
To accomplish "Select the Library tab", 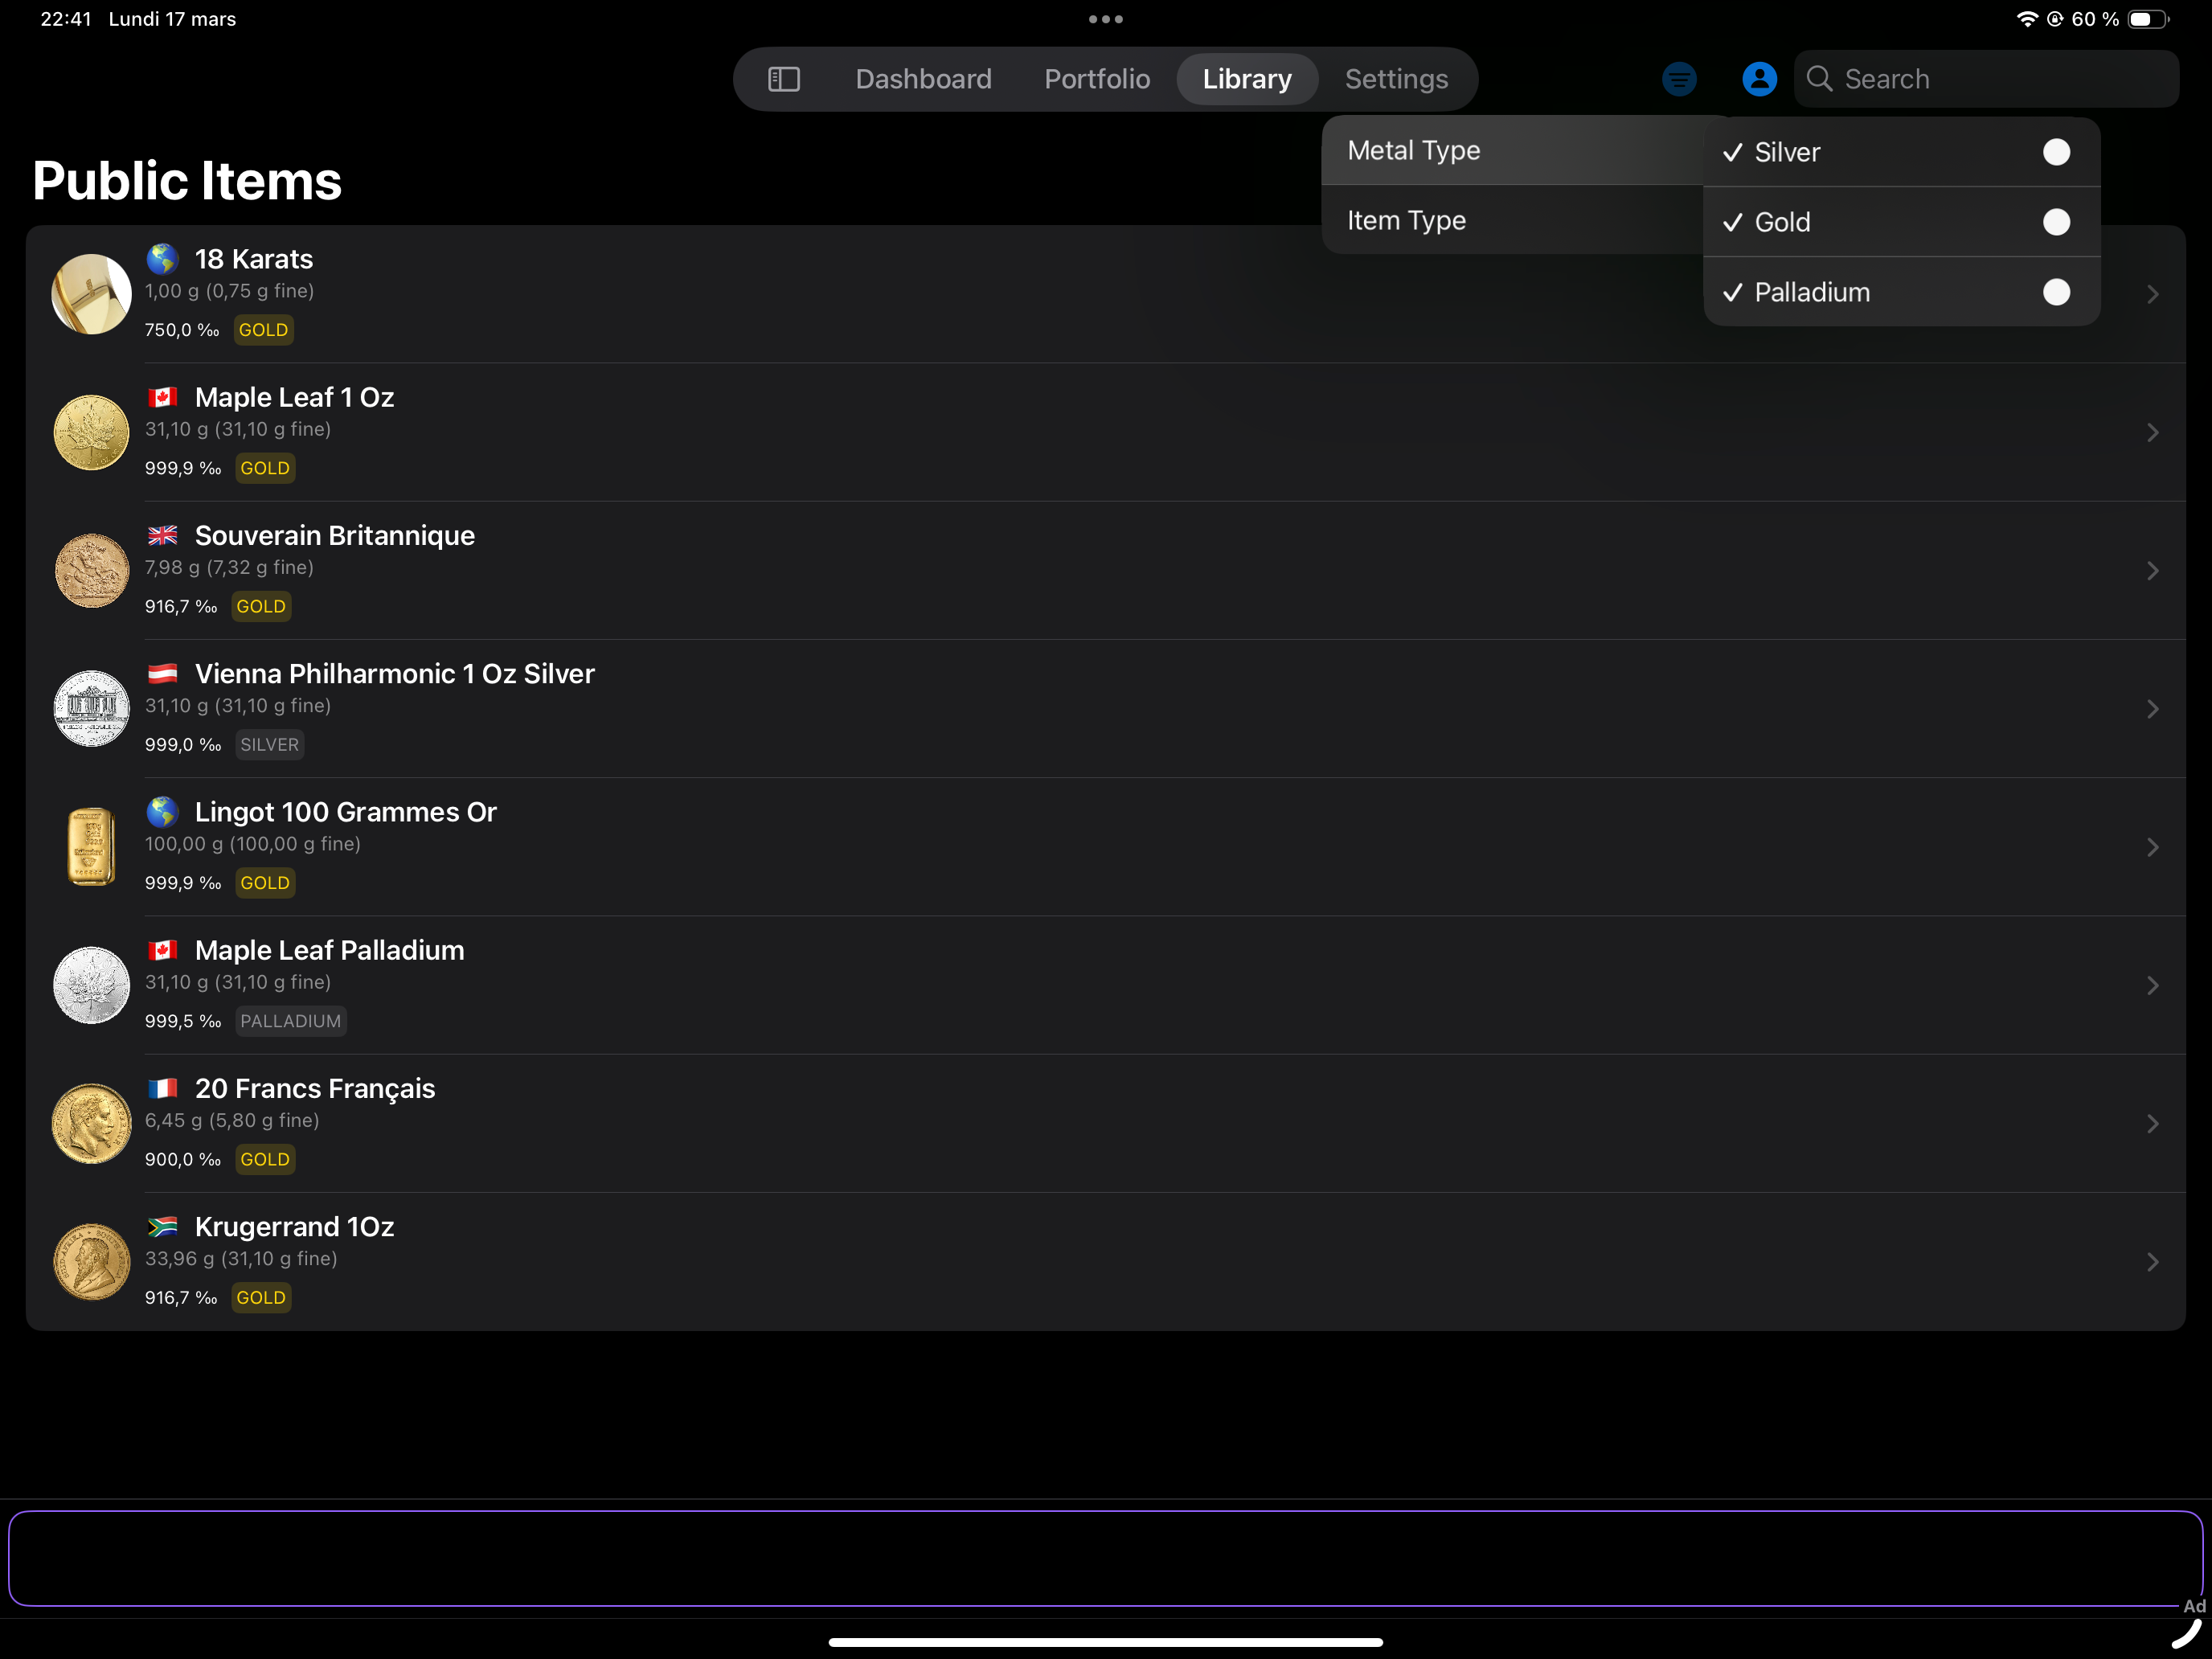I will click(x=1247, y=79).
